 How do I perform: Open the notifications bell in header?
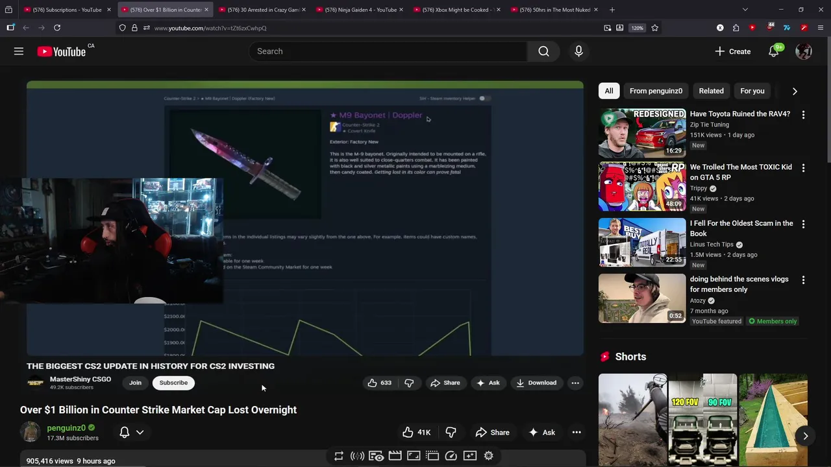774,51
